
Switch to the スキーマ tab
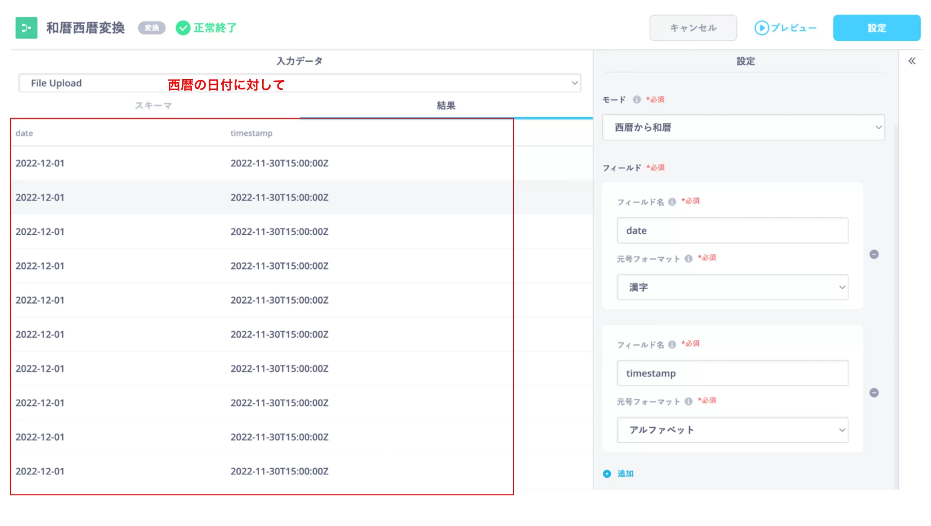click(x=153, y=106)
